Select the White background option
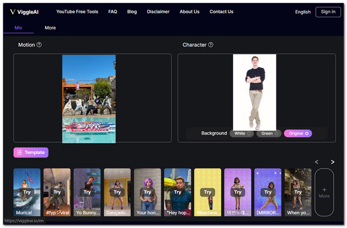This screenshot has width=347, height=228. 242,133
